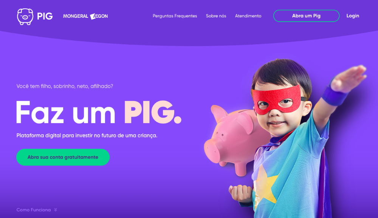Select Atendimento in the navigation bar

coord(248,16)
